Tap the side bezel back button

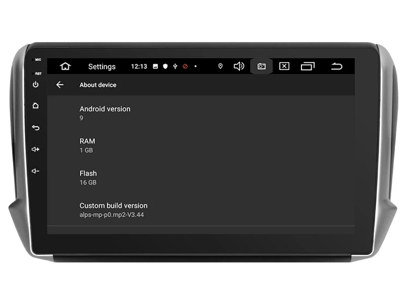(x=36, y=128)
